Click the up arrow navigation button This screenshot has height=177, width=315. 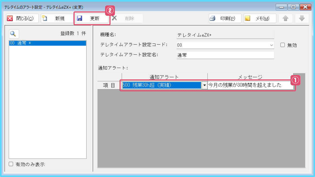[285, 18]
